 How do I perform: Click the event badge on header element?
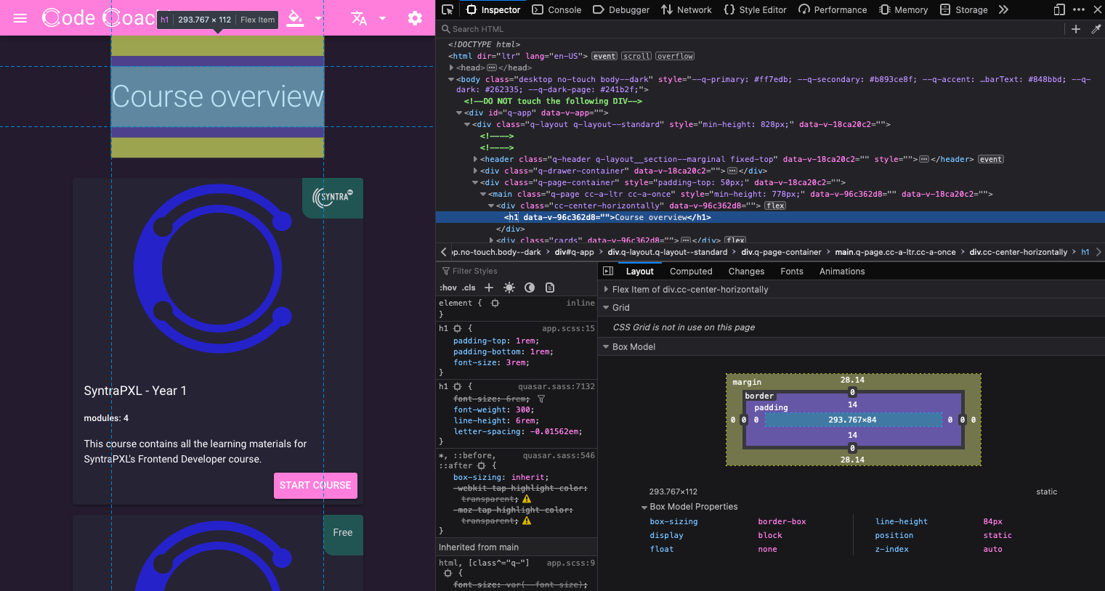(991, 159)
